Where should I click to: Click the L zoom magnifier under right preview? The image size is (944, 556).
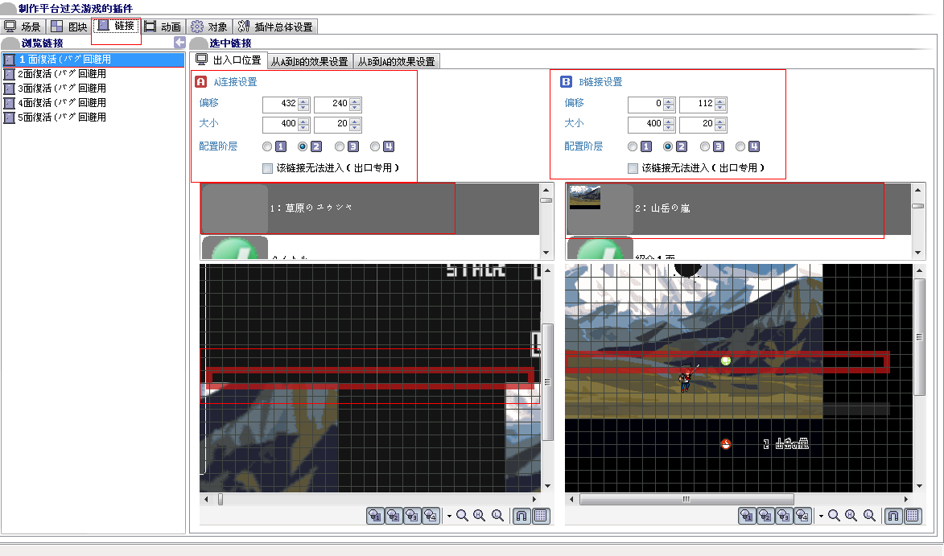[x=869, y=516]
